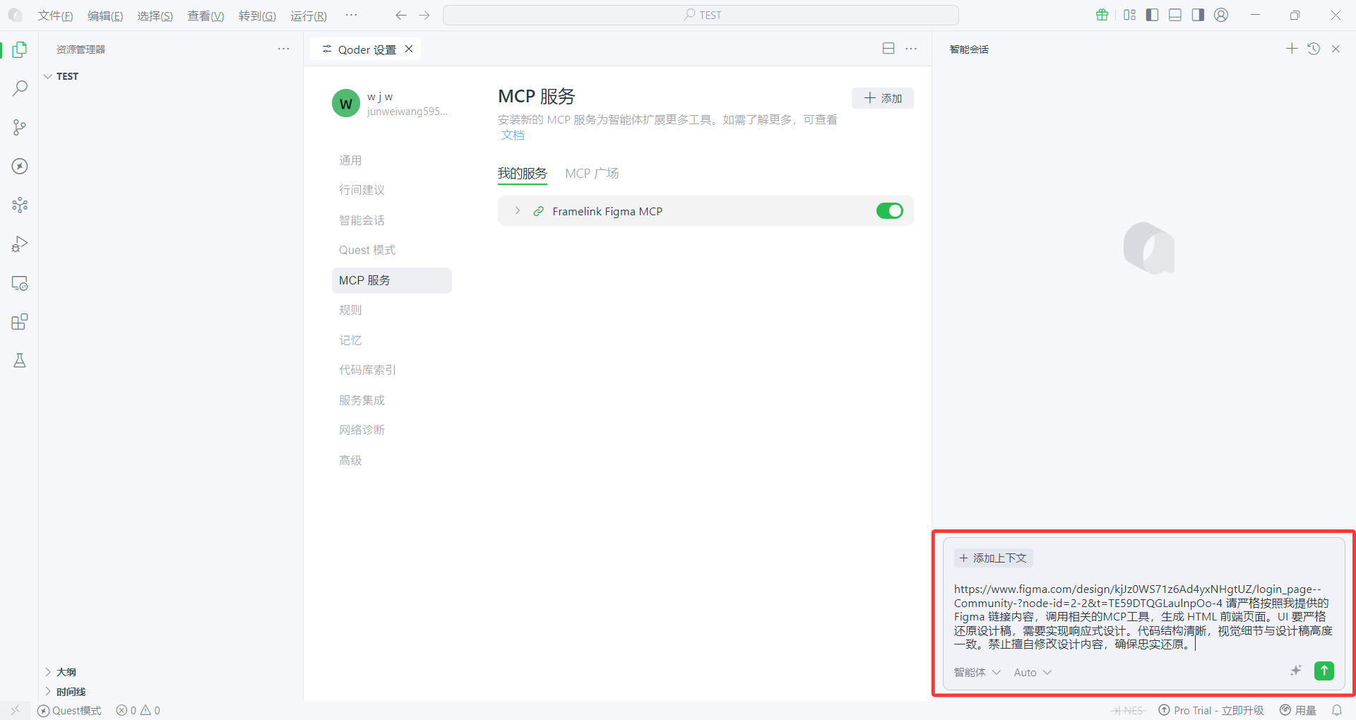Open the Auto model dropdown
Viewport: 1356px width, 720px height.
[x=1033, y=673]
